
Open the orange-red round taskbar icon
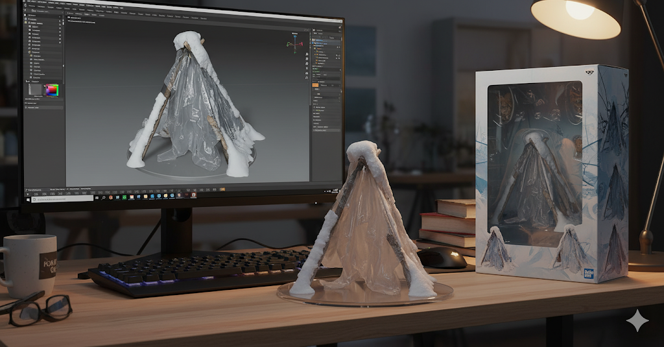[x=111, y=197]
